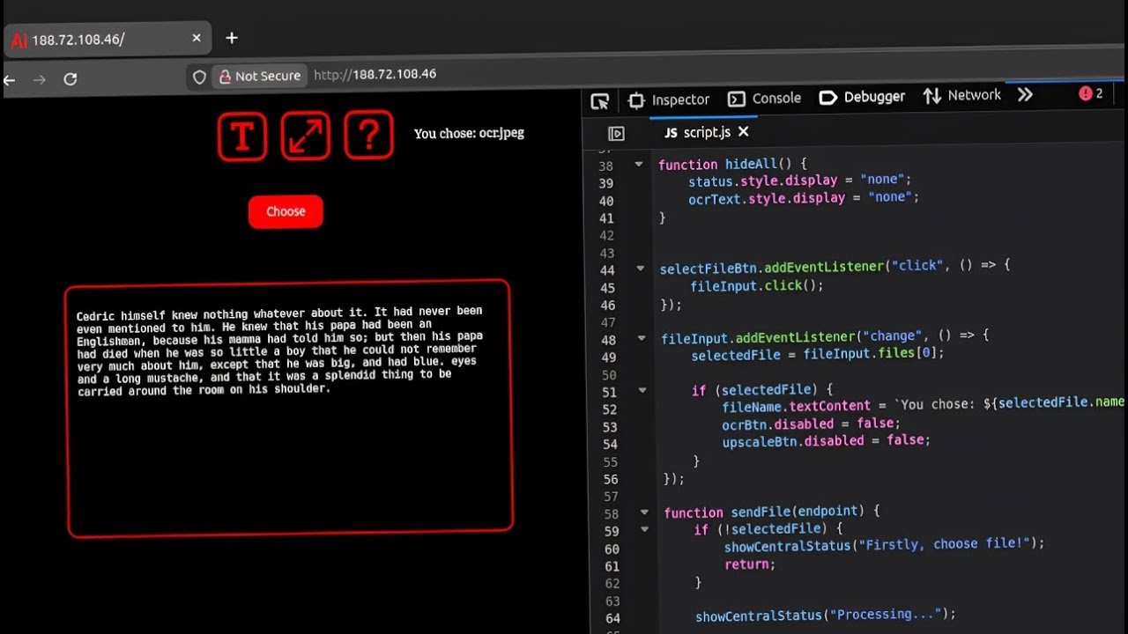The width and height of the screenshot is (1128, 634).
Task: Click 'ocrText.style.display' code line
Action: pos(804,198)
